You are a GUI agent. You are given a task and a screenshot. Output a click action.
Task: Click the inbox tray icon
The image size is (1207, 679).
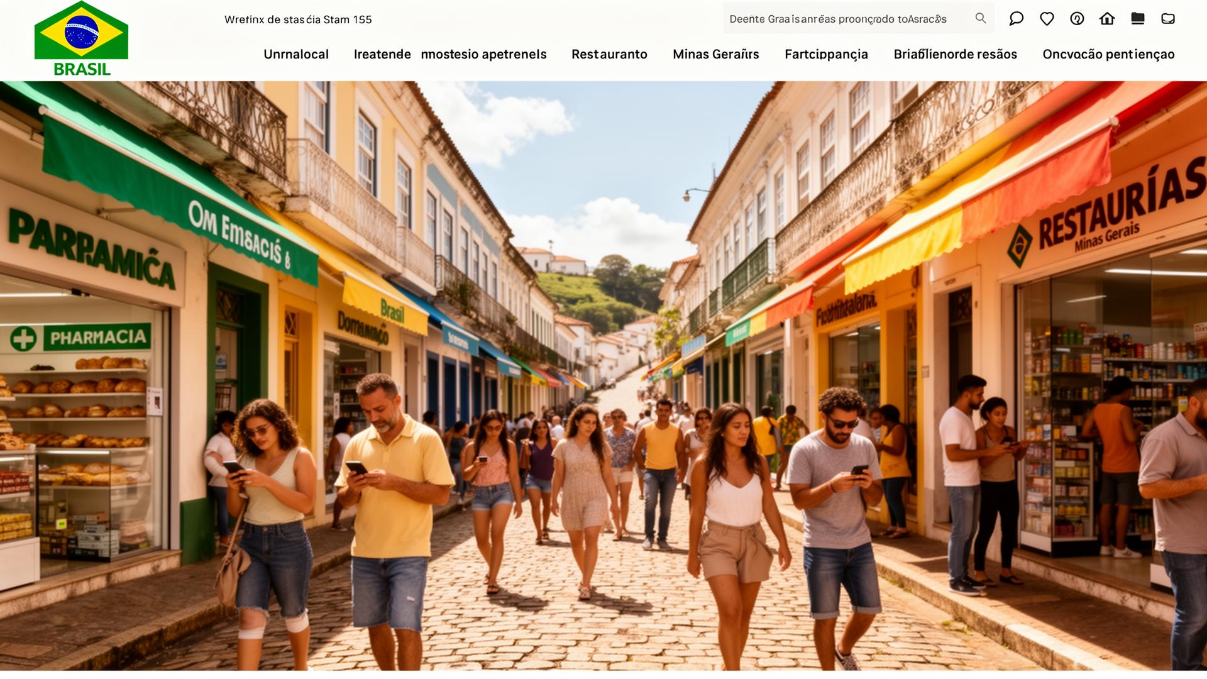(1168, 19)
